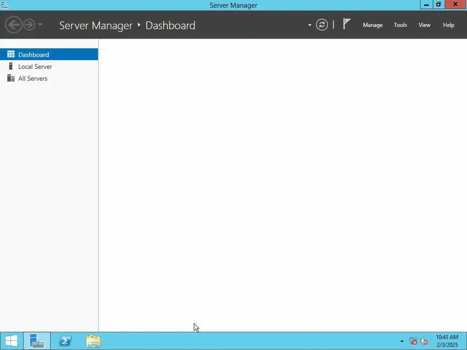Select Dashboard in the sidebar
The width and height of the screenshot is (467, 350).
pyautogui.click(x=49, y=55)
